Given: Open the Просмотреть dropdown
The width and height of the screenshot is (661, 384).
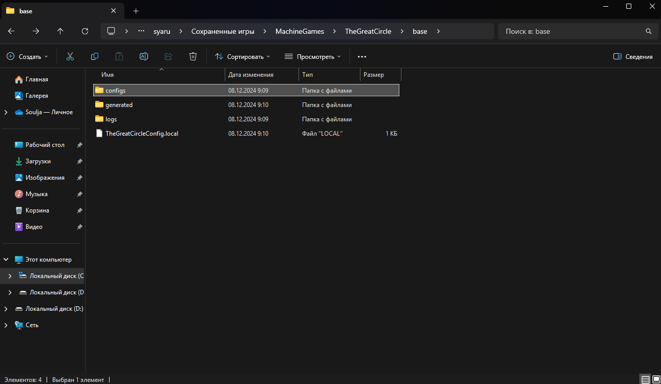Looking at the screenshot, I should pos(312,57).
